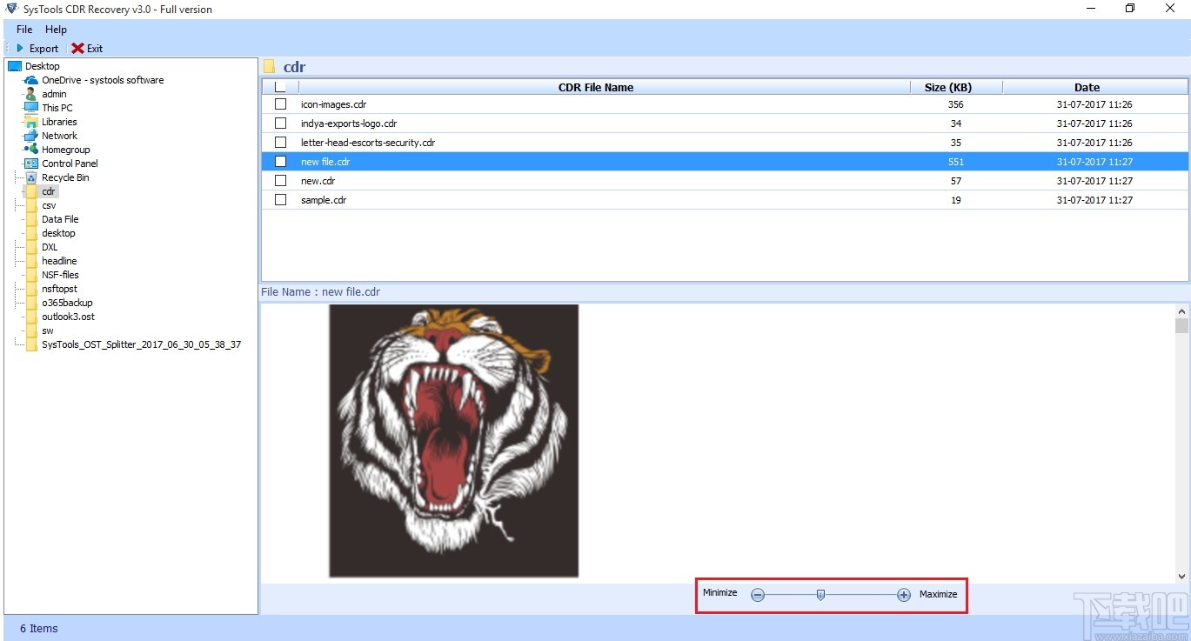Select letter-head-escorts-security.cdr file name
The height and width of the screenshot is (641, 1191).
(x=368, y=143)
